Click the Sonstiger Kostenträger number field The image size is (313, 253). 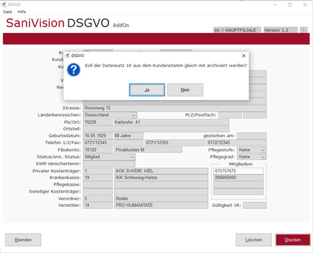(98, 191)
